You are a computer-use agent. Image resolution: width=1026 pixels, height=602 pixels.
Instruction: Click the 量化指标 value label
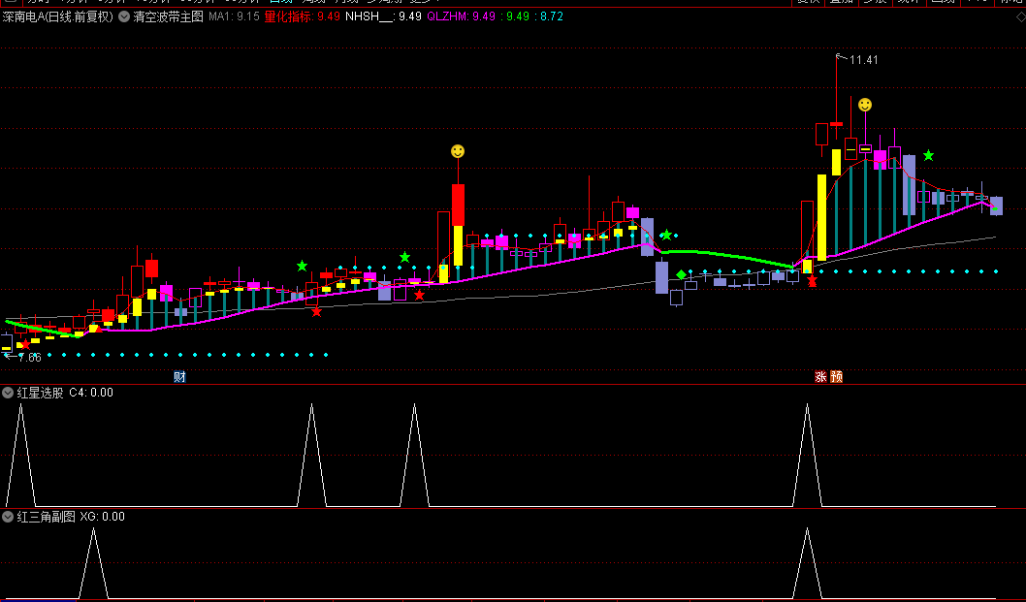[302, 16]
